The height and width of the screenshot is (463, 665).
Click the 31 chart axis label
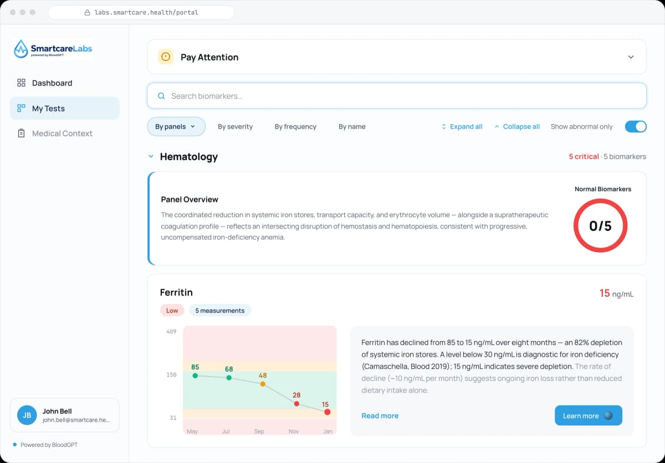pyautogui.click(x=173, y=418)
